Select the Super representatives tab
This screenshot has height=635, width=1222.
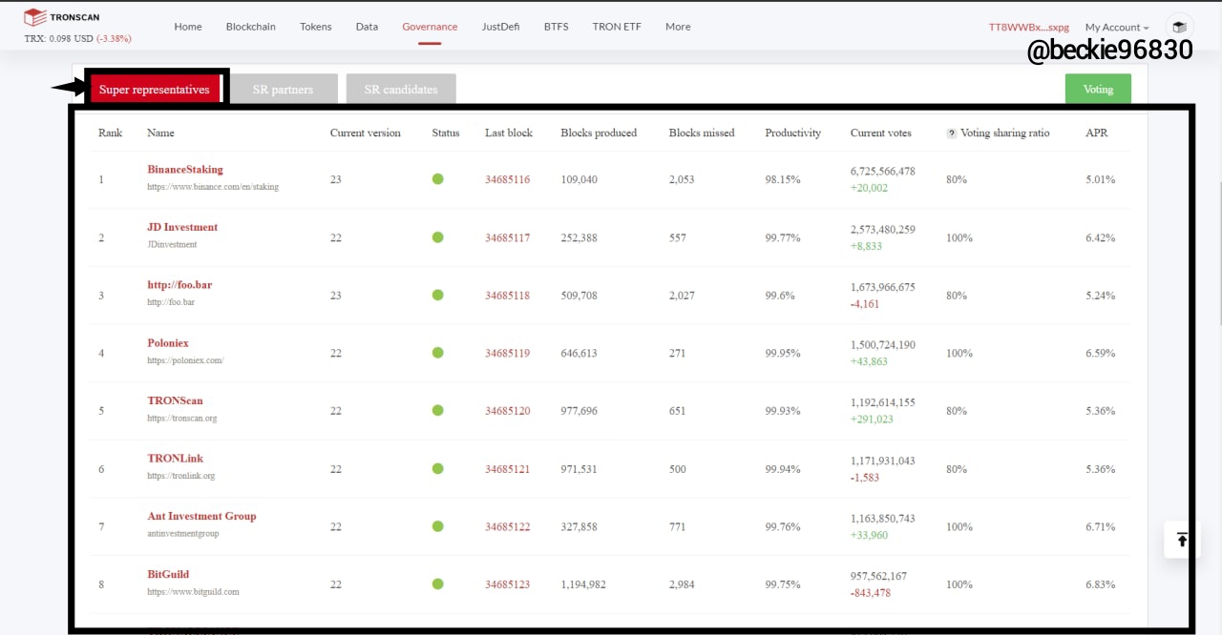(155, 90)
